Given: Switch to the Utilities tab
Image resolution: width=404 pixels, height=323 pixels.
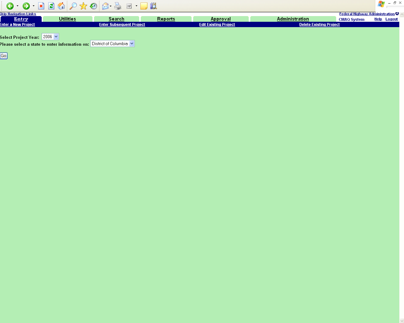Looking at the screenshot, I should click(x=68, y=19).
